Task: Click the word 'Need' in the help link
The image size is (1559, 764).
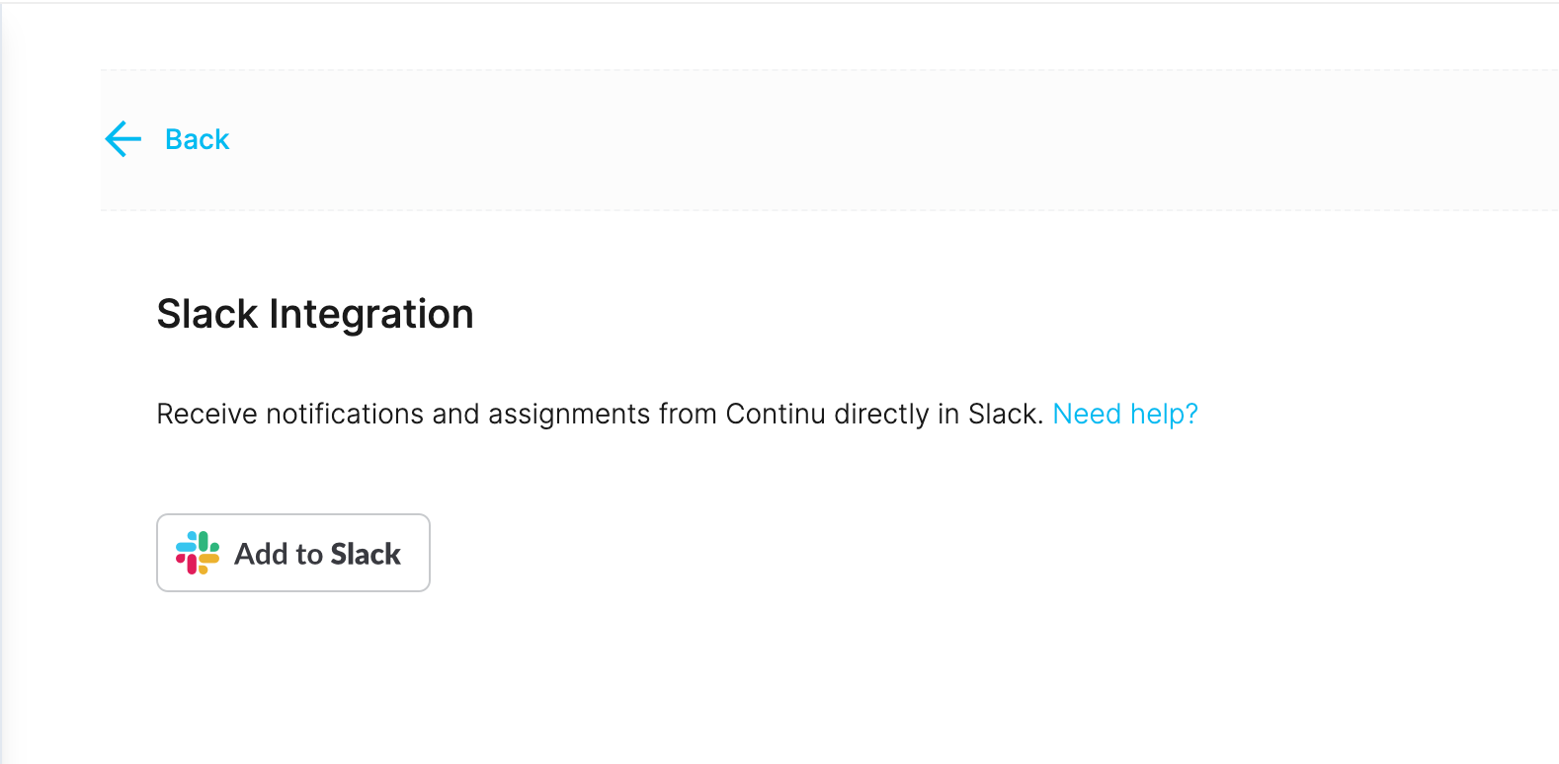Action: 1087,414
